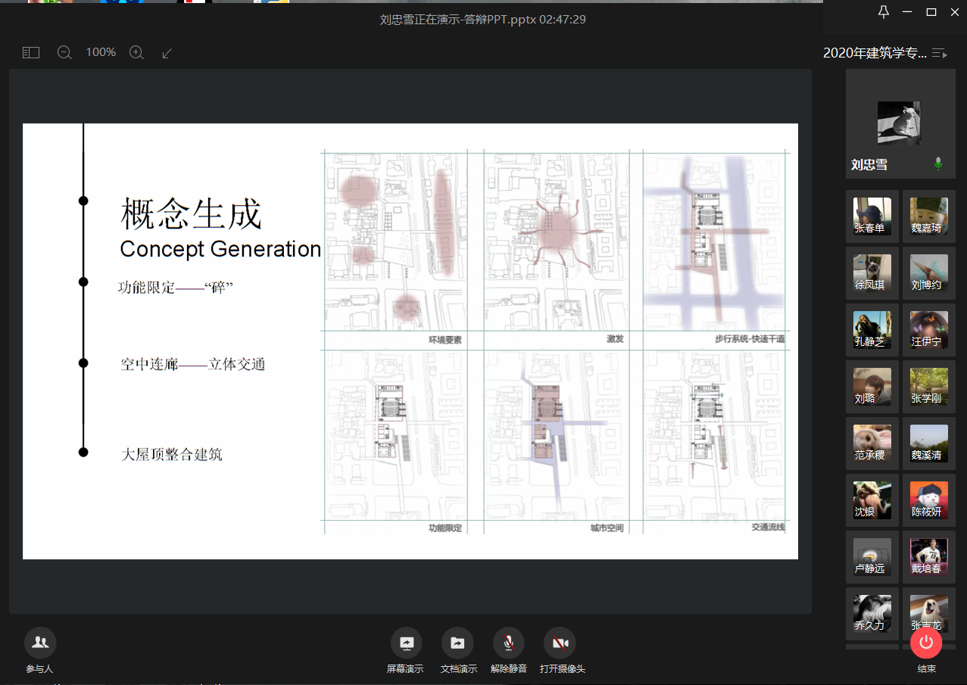967x685 pixels.
Task: Expand the meeting title list menu
Action: click(x=940, y=53)
